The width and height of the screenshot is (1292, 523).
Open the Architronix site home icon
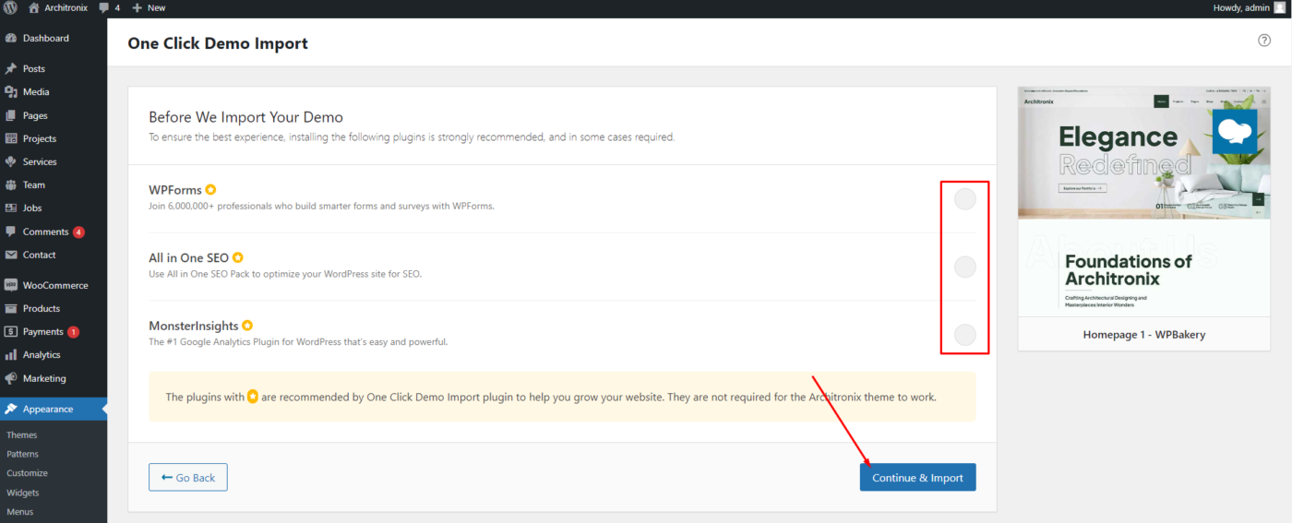click(34, 7)
